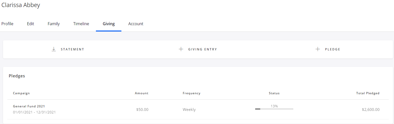Select the Giving tab
This screenshot has width=394, height=124.
pyautogui.click(x=109, y=24)
